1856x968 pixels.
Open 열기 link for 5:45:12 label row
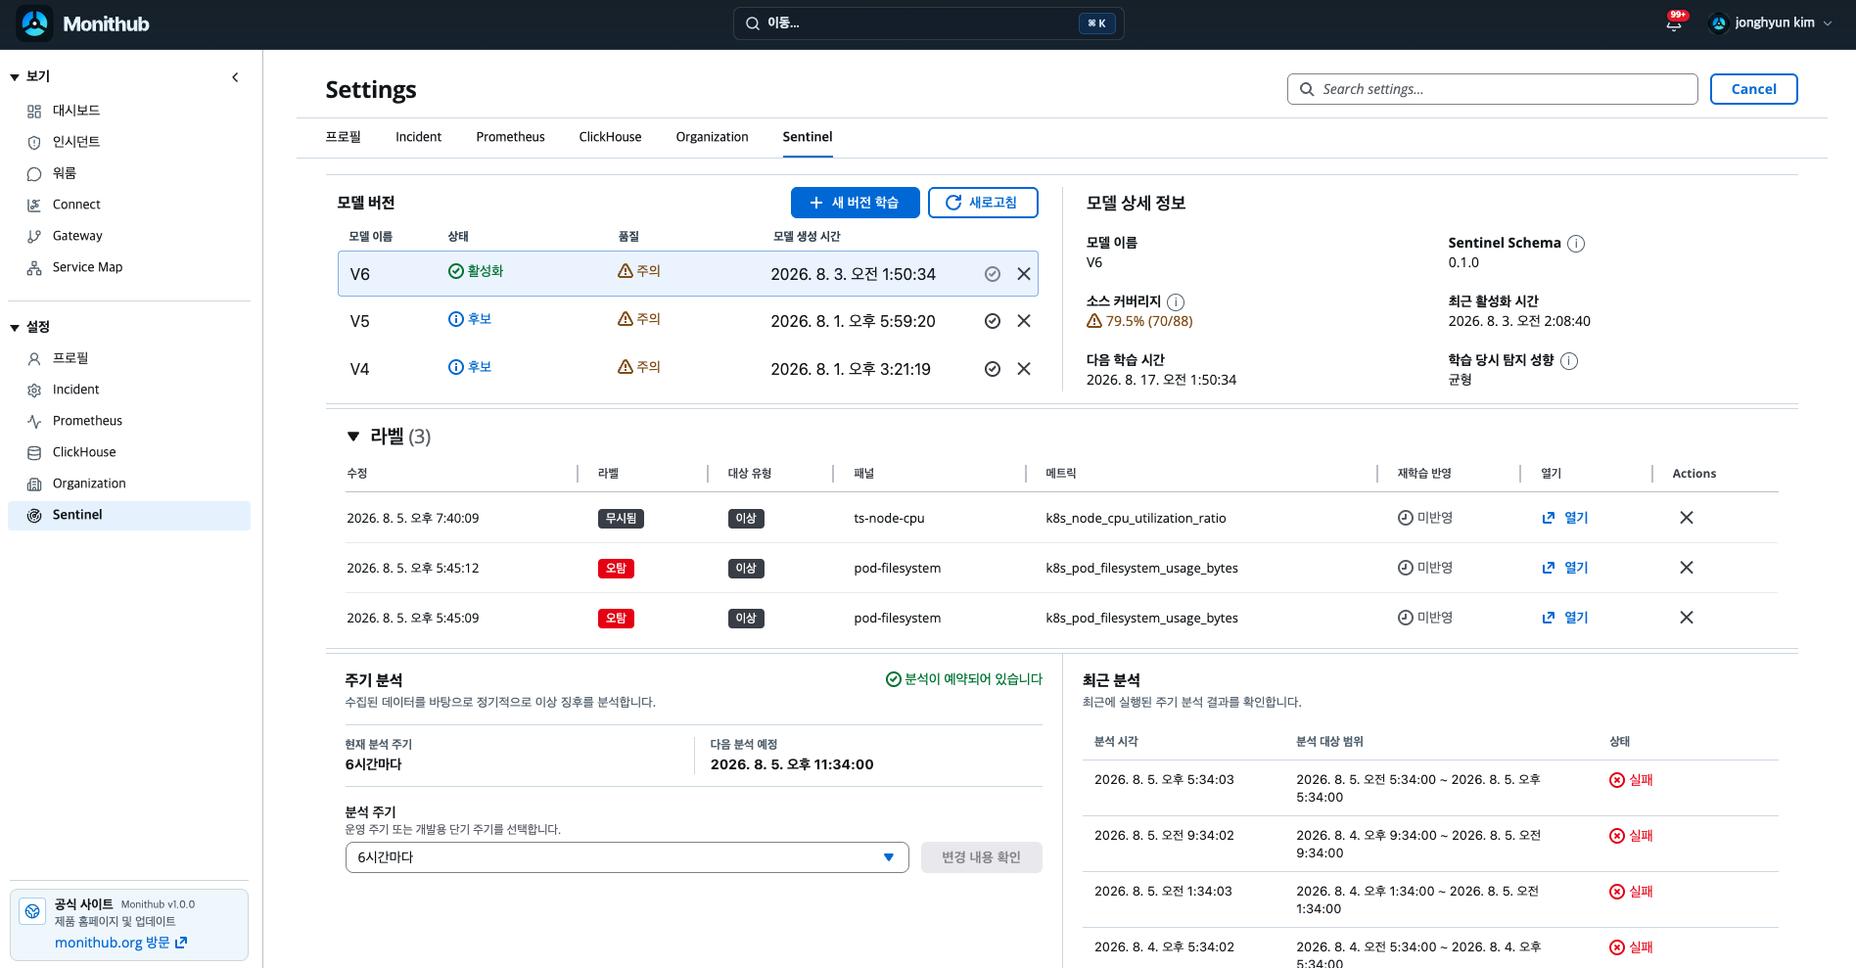[1565, 568]
